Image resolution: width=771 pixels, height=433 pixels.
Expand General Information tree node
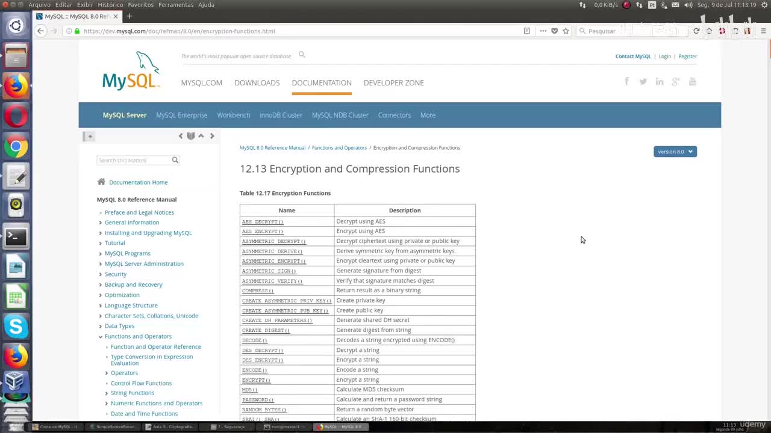tap(101, 223)
